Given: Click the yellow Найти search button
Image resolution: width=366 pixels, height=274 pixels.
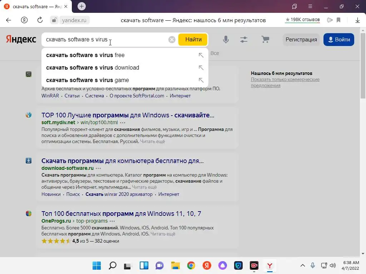Looking at the screenshot, I should pos(193,39).
